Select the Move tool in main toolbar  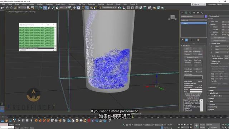click(45, 8)
